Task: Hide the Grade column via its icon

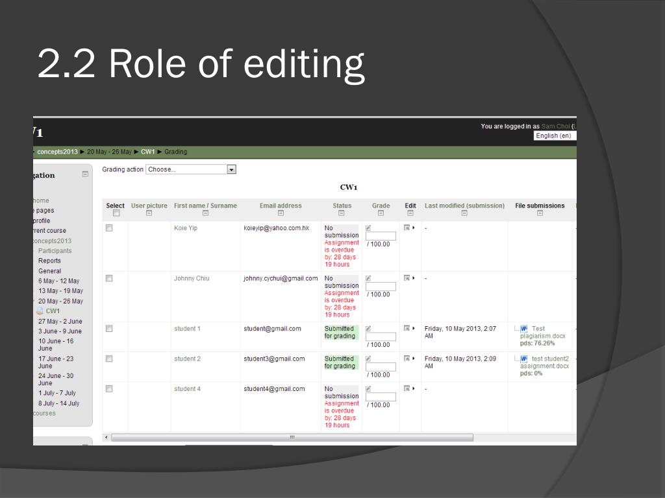Action: coord(381,213)
